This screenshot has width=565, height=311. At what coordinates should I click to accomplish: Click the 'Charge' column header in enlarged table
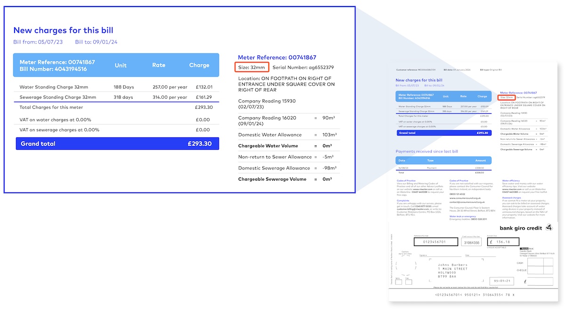click(x=199, y=65)
